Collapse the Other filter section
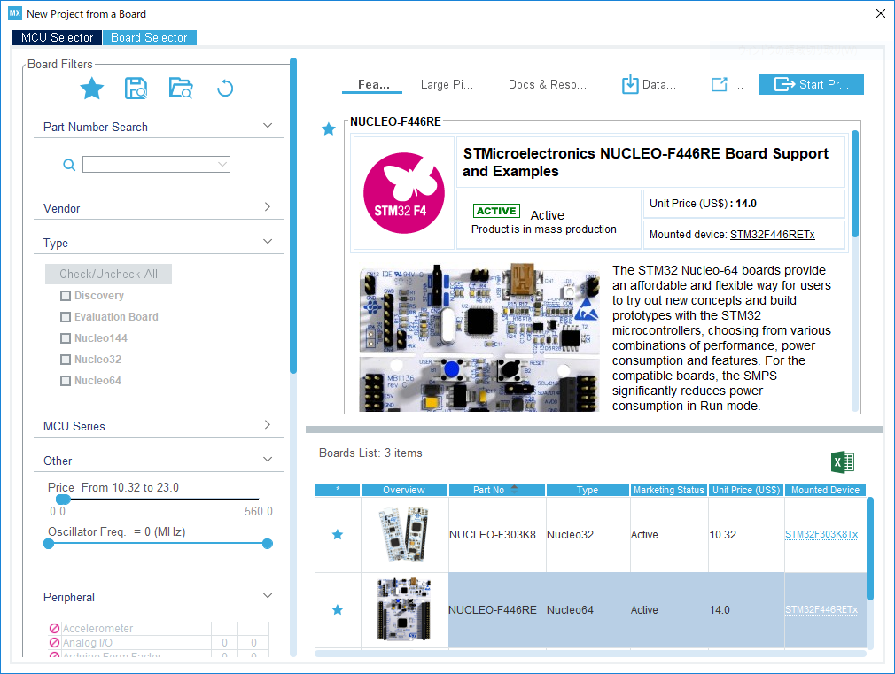The height and width of the screenshot is (674, 895). (x=268, y=460)
